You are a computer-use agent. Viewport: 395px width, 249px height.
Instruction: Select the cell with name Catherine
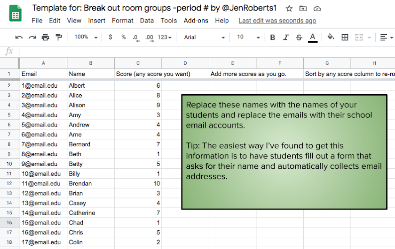(x=91, y=213)
